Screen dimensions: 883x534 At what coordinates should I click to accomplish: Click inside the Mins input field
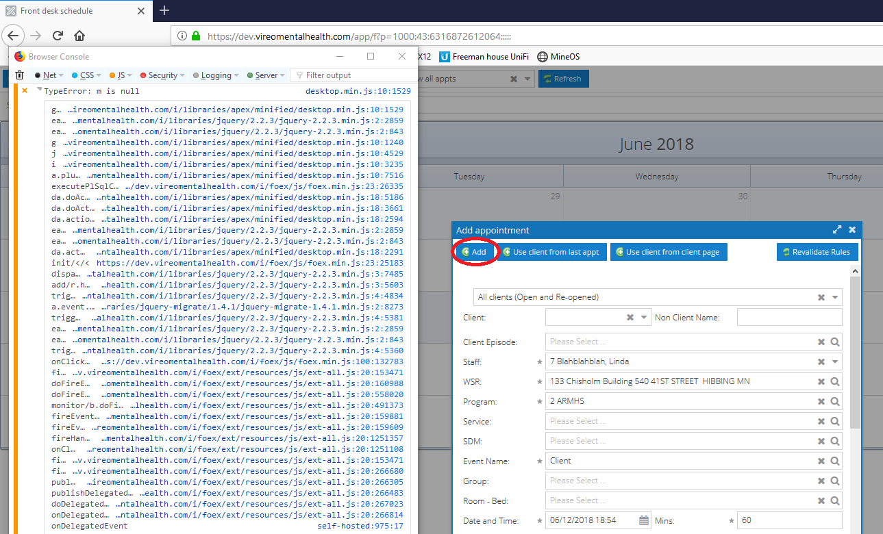788,520
